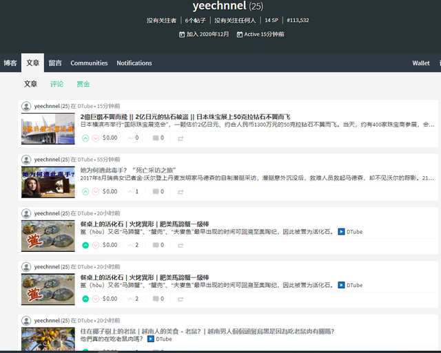Reblog the 2億巨鑽不翼而飛 diamond post
441x353 pixels.
click(181, 138)
